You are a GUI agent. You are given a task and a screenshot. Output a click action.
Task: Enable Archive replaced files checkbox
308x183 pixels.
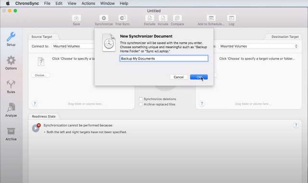(x=141, y=105)
